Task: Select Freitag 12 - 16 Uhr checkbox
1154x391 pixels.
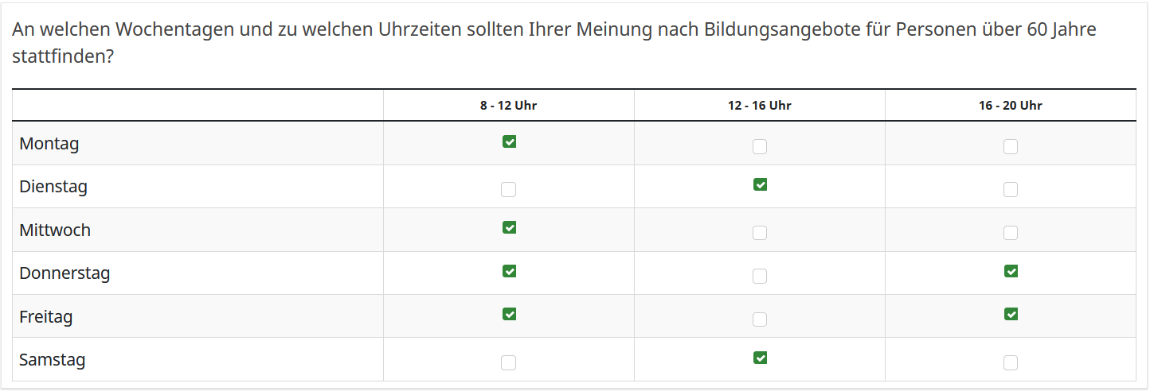Action: click(760, 319)
